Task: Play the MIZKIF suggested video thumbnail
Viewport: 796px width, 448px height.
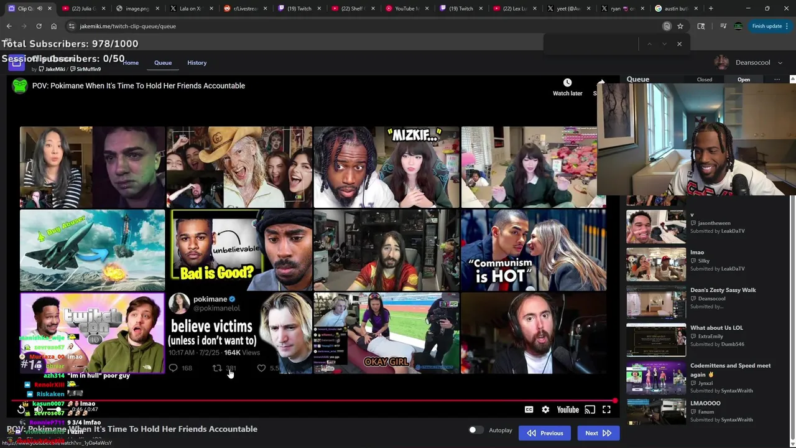Action: coord(386,167)
